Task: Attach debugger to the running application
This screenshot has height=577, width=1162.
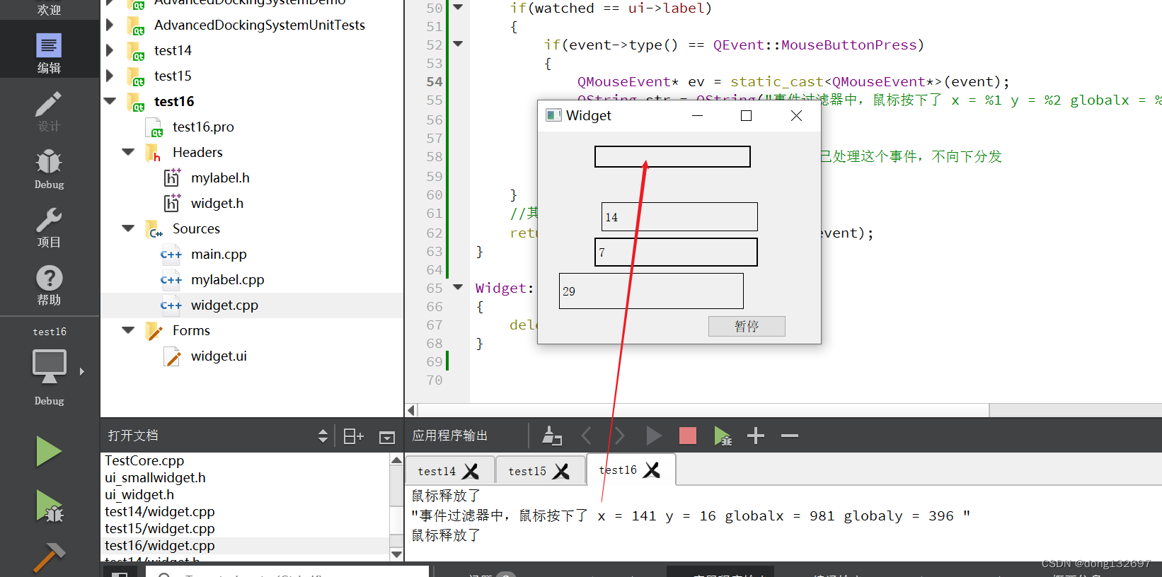Action: coord(723,436)
